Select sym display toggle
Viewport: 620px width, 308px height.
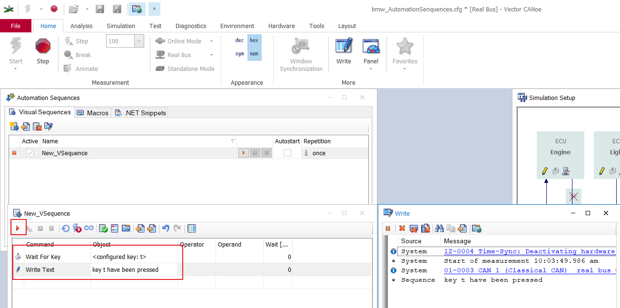click(240, 54)
